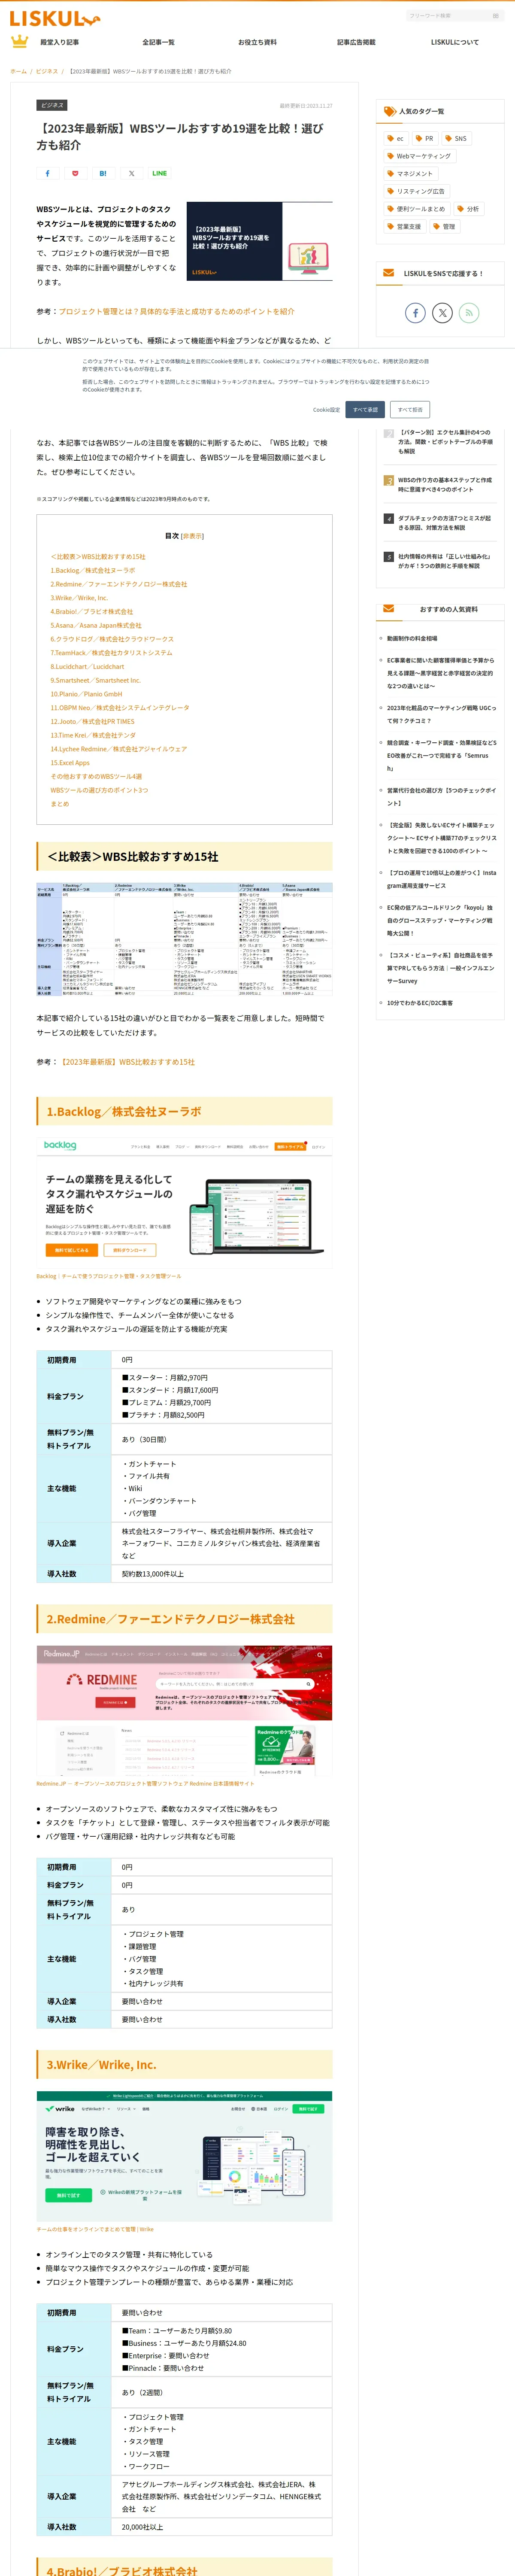Screen dimensions: 515x2576
Task: Open 10分でわかるEC/D2C集客 sidebar article
Action: (420, 1003)
